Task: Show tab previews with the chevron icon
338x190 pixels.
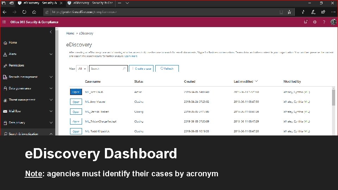Action: pos(127,3)
